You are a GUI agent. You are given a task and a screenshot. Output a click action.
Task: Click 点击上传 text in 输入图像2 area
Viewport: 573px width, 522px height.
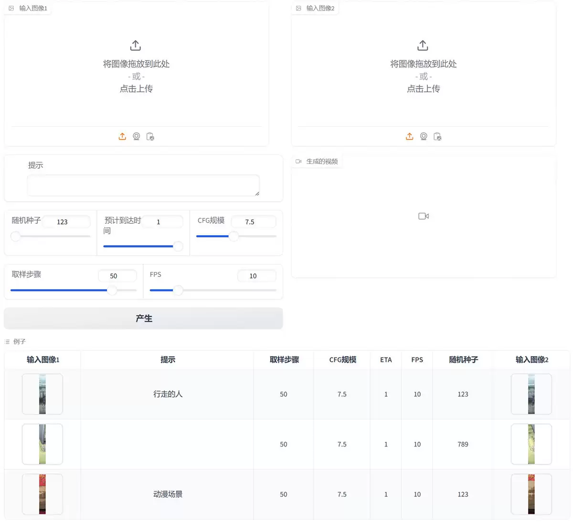point(424,88)
